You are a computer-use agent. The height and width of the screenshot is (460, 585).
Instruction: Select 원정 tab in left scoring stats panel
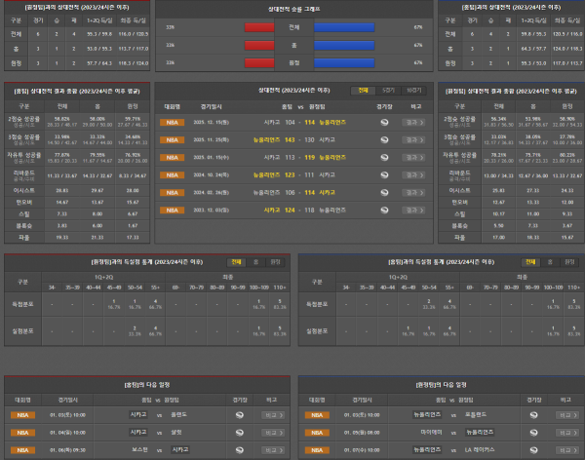click(272, 261)
